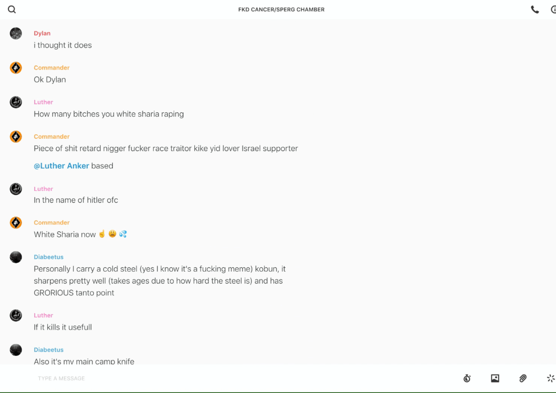This screenshot has height=393, width=556.
Task: Click the conversation title in the header
Action: (281, 10)
